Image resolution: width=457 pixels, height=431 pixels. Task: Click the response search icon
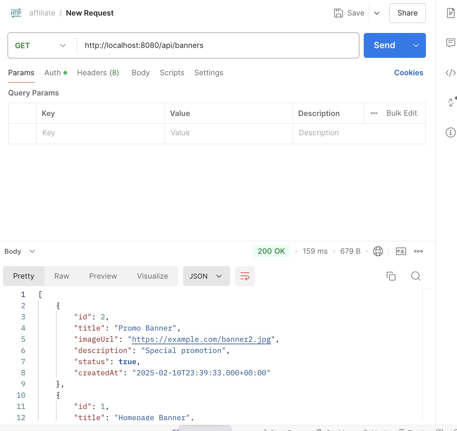coord(416,276)
